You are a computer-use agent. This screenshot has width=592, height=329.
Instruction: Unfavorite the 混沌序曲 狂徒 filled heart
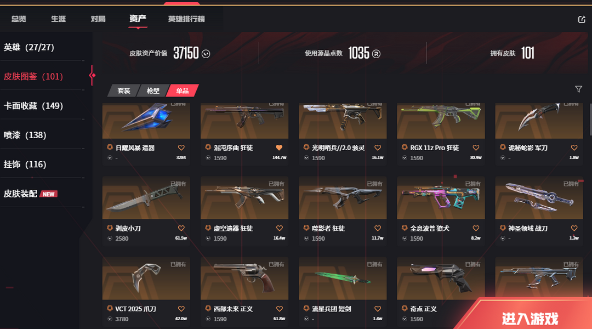pos(279,148)
